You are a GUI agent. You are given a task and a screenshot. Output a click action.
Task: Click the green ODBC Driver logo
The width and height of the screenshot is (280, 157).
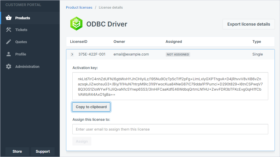click(x=76, y=24)
